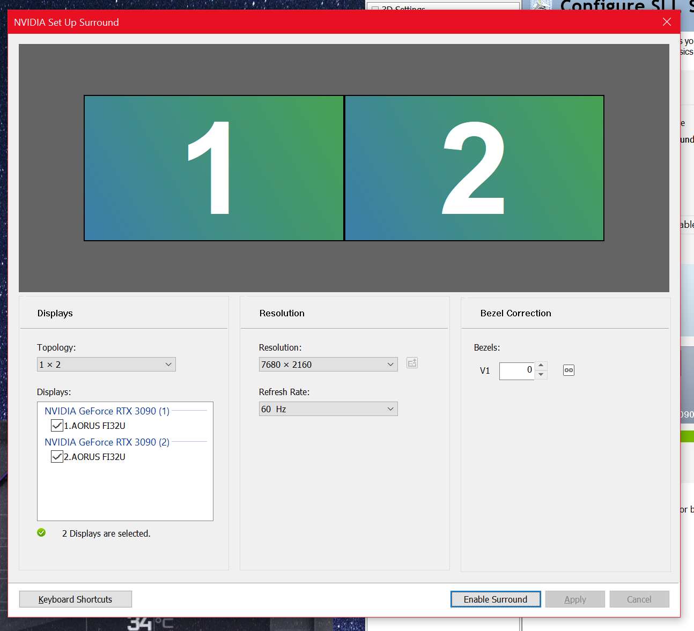Open the Resolution dropdown showing 7680 × 2160
694x631 pixels.
pos(328,365)
